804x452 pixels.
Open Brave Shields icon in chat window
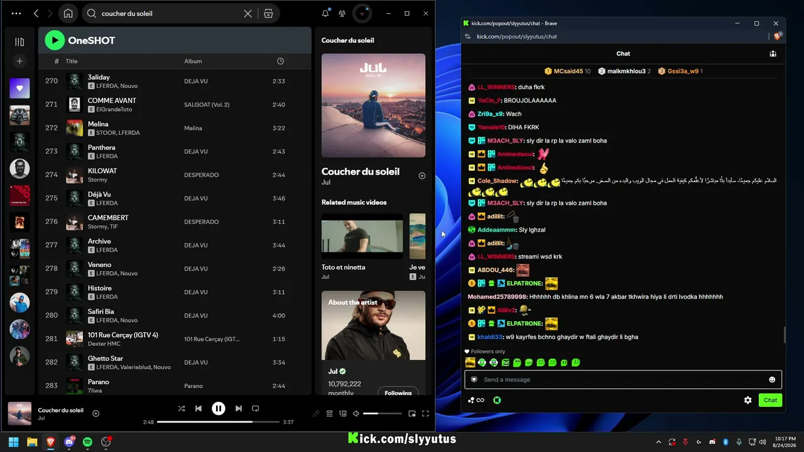[778, 36]
